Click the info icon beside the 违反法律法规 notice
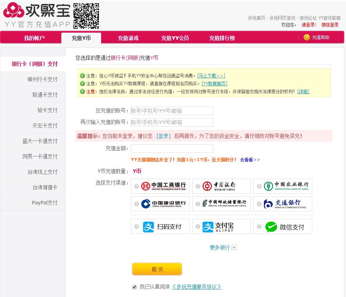The width and height of the screenshot is (346, 297). tap(82, 91)
